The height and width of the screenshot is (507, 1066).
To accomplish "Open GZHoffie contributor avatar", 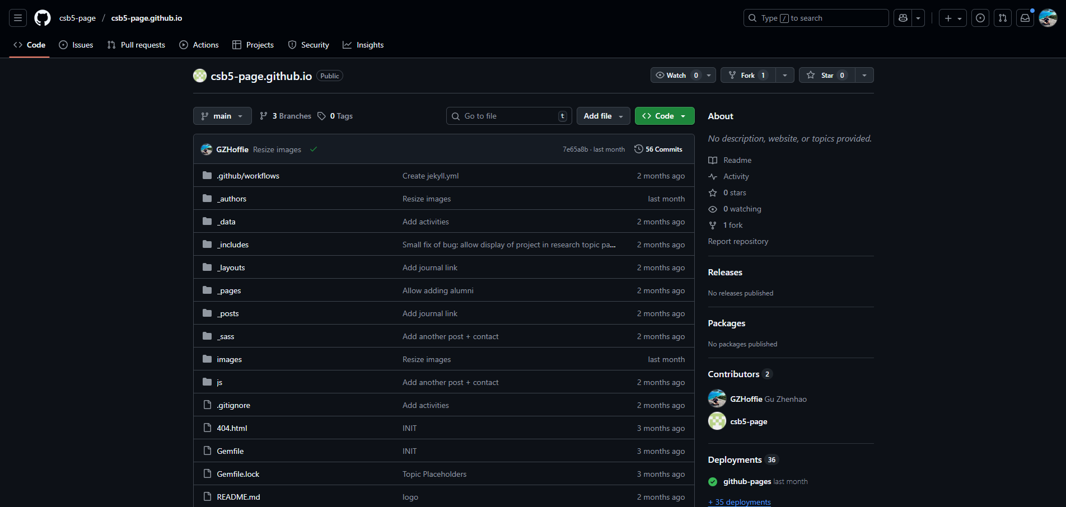I will (717, 399).
